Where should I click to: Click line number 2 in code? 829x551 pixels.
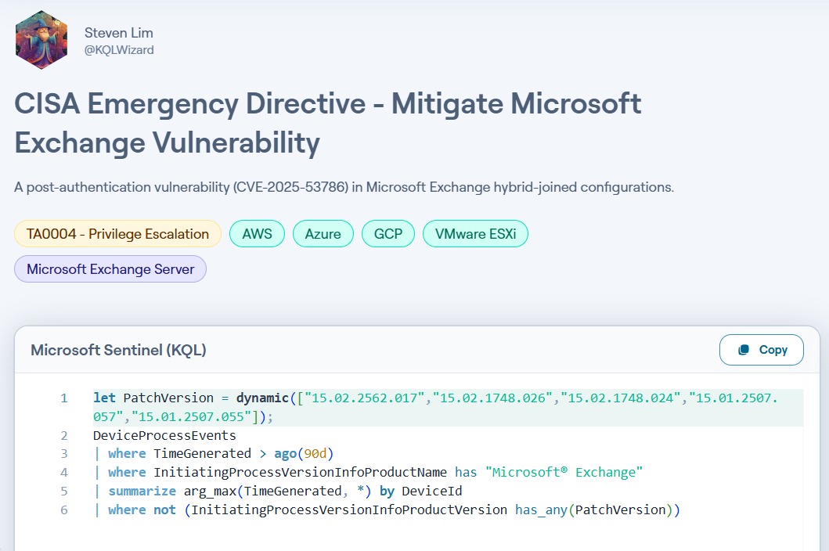(x=64, y=435)
